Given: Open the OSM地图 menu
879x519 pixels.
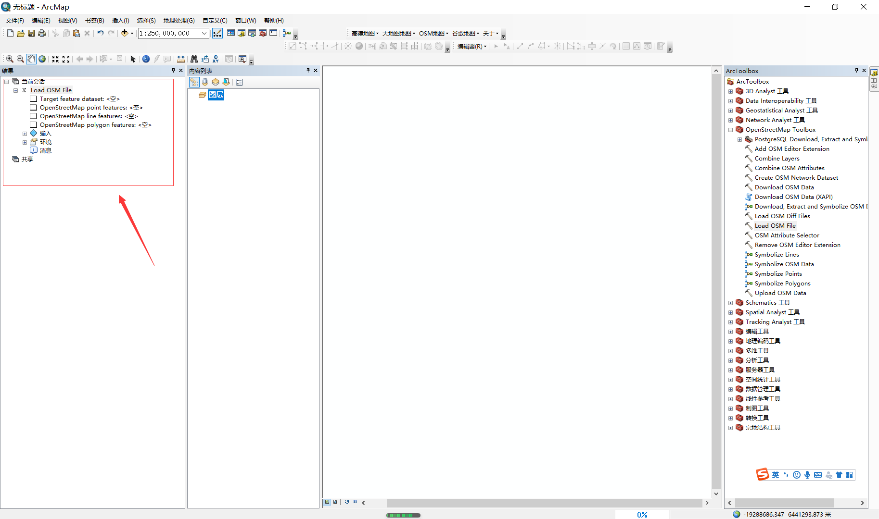Looking at the screenshot, I should click(x=432, y=33).
